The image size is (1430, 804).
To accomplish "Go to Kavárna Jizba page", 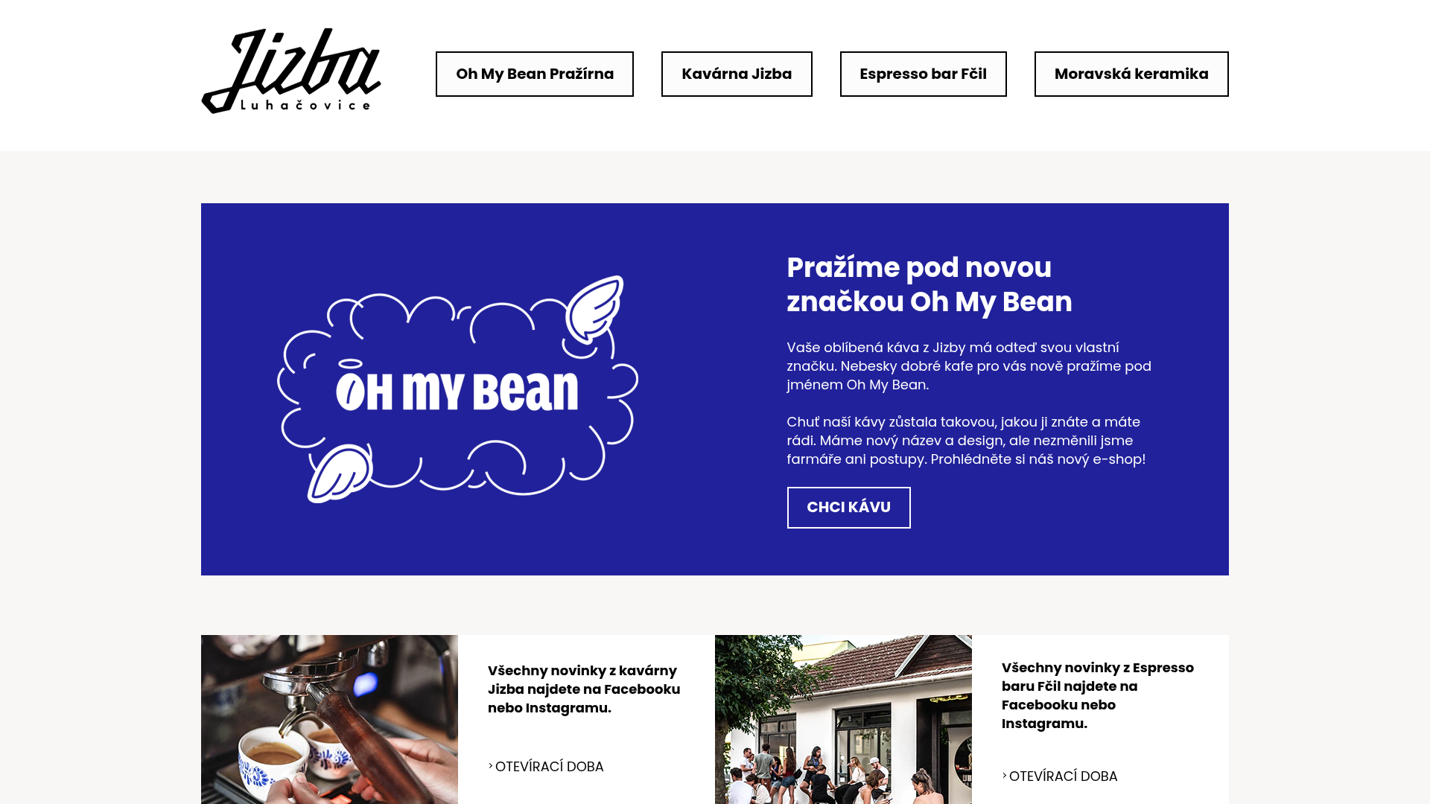I will point(737,74).
